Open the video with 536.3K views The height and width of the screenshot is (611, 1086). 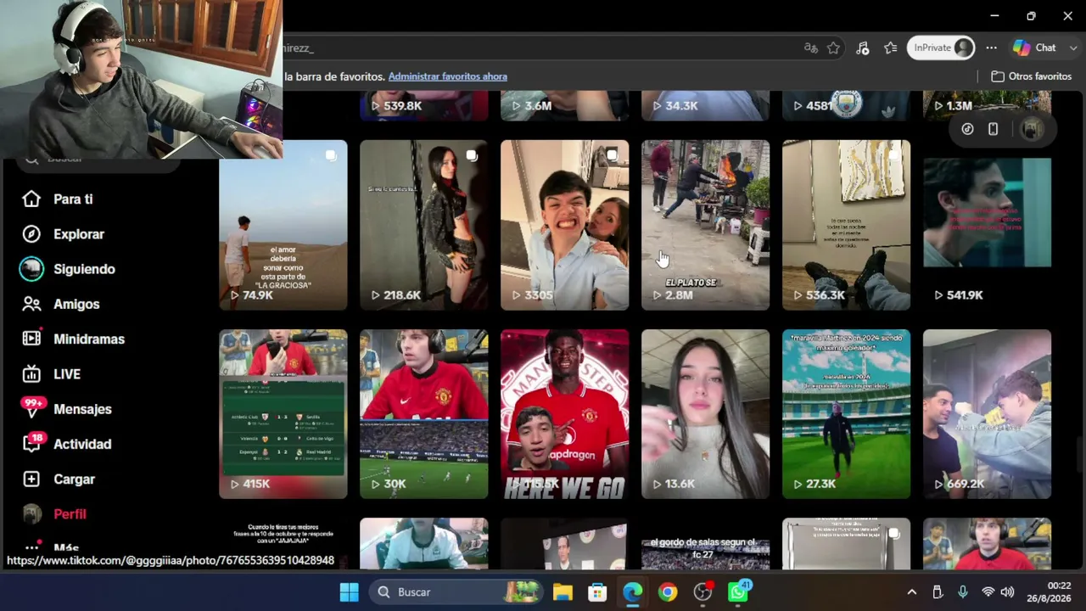point(847,225)
